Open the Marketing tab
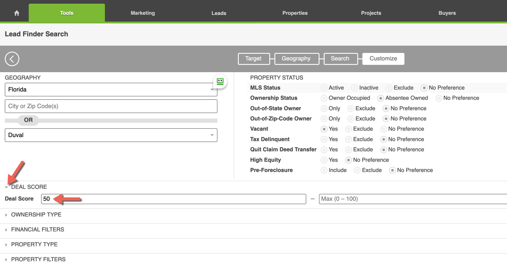Viewport: 507px width, 269px height. [143, 13]
